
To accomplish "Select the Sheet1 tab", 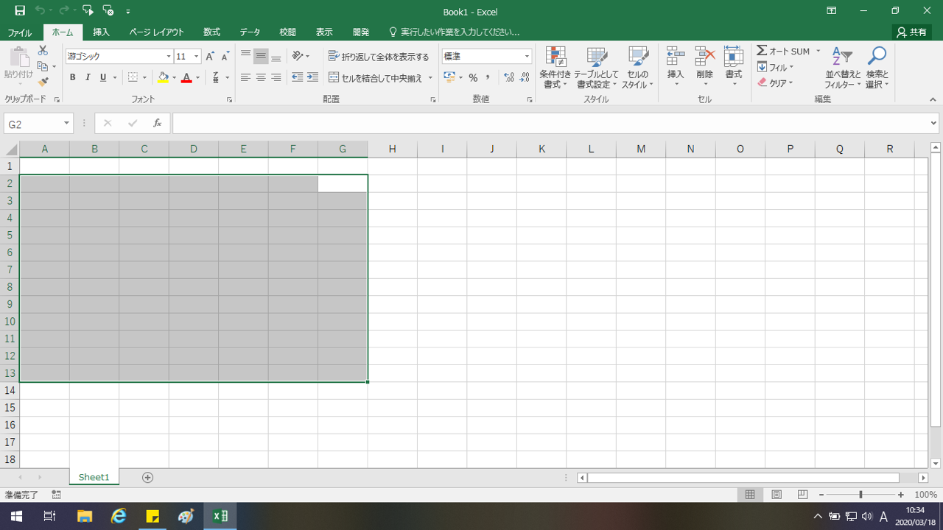I will pos(94,477).
